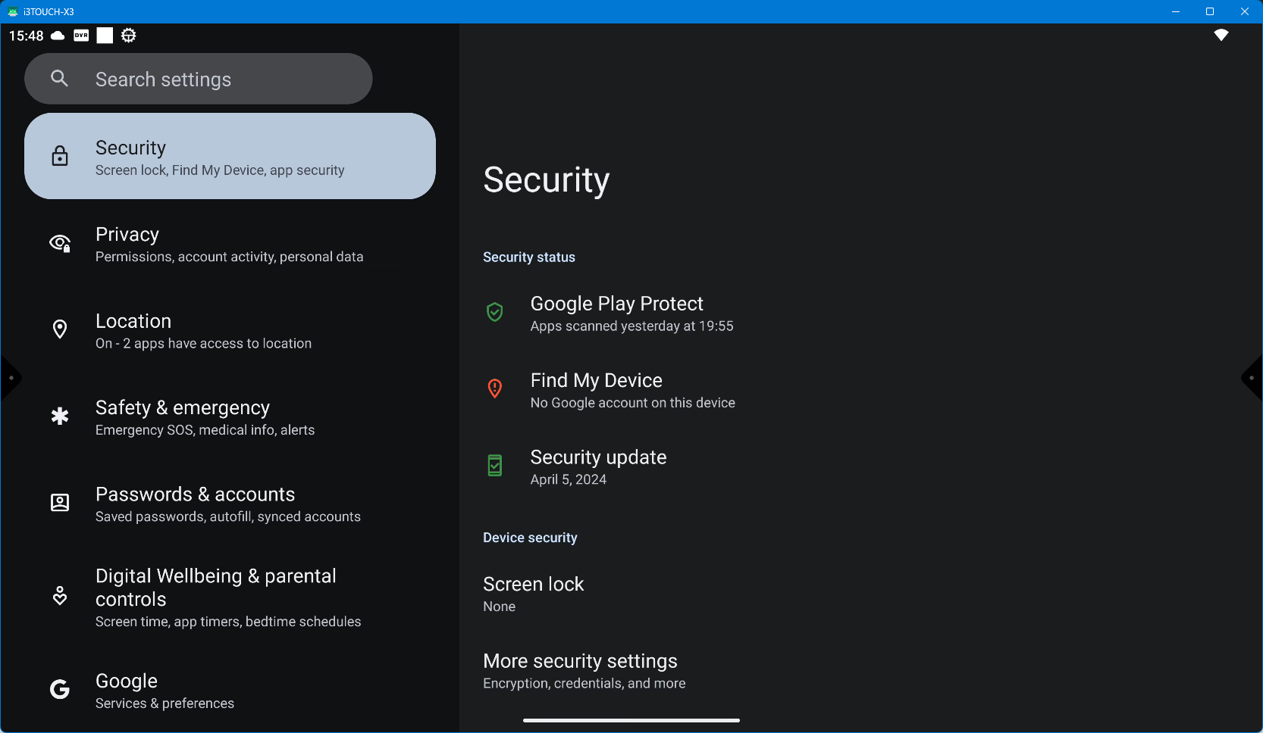
Task: Tap the bottom navigation gesture bar
Action: (x=631, y=720)
